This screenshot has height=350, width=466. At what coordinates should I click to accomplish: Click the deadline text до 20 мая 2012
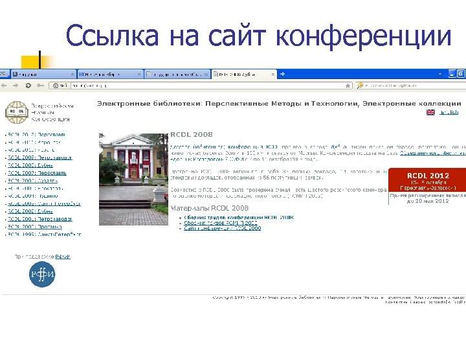[428, 202]
